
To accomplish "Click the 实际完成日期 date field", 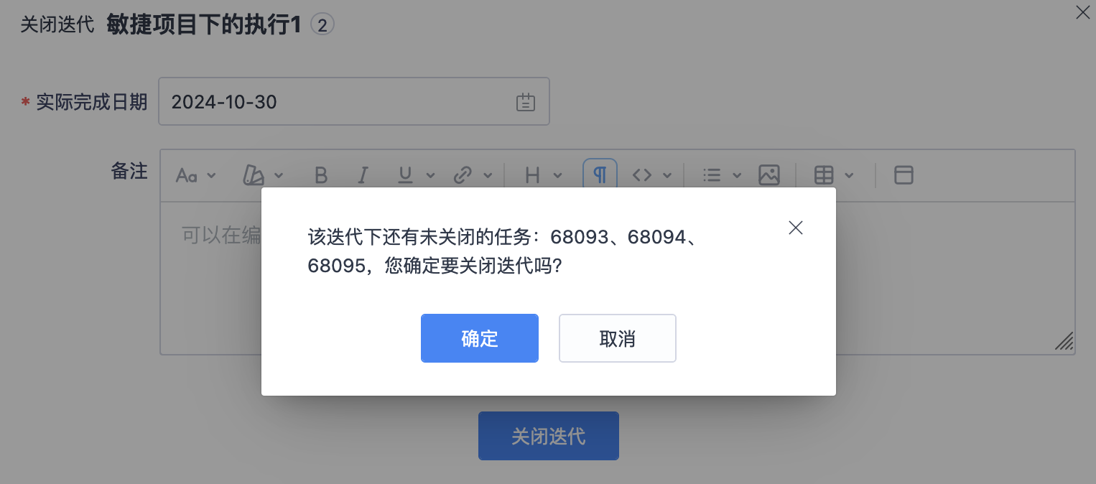I will 354,101.
